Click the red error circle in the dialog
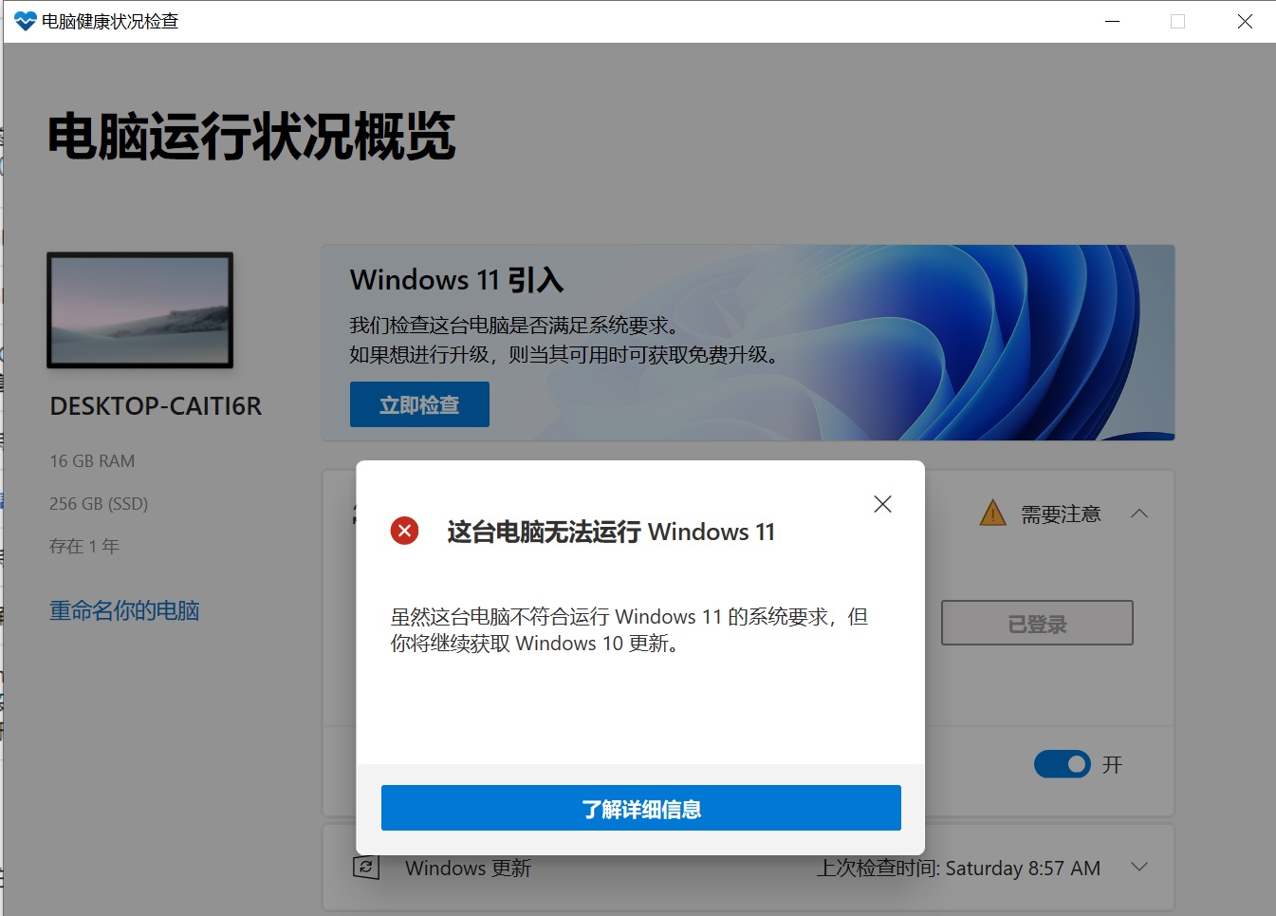 (x=404, y=531)
